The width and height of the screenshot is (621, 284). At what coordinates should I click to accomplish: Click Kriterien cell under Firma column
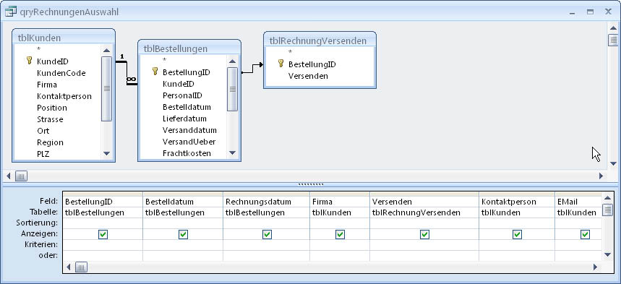pyautogui.click(x=340, y=245)
